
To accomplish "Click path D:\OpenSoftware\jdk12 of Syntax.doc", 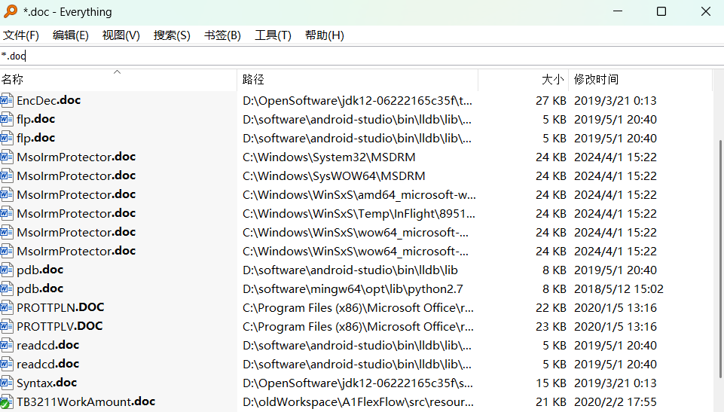I will click(x=357, y=383).
